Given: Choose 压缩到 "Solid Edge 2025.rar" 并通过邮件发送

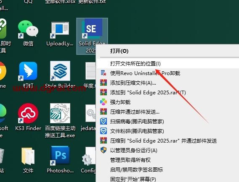Looking at the screenshot, I should click(x=168, y=140).
